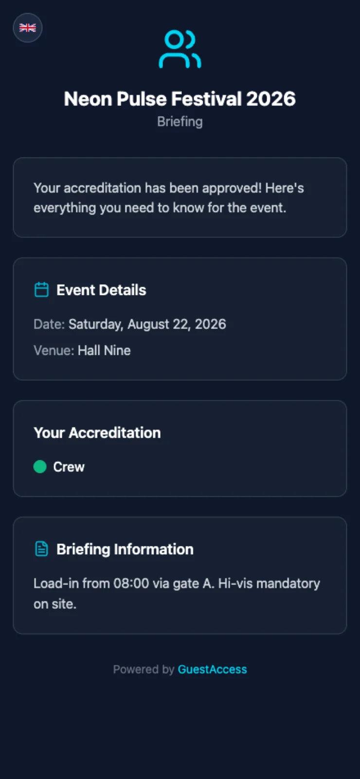Click the flag image inside language button

[x=27, y=28]
